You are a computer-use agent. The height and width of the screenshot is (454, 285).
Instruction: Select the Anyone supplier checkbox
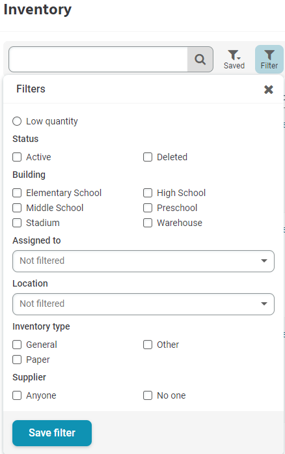coord(17,395)
